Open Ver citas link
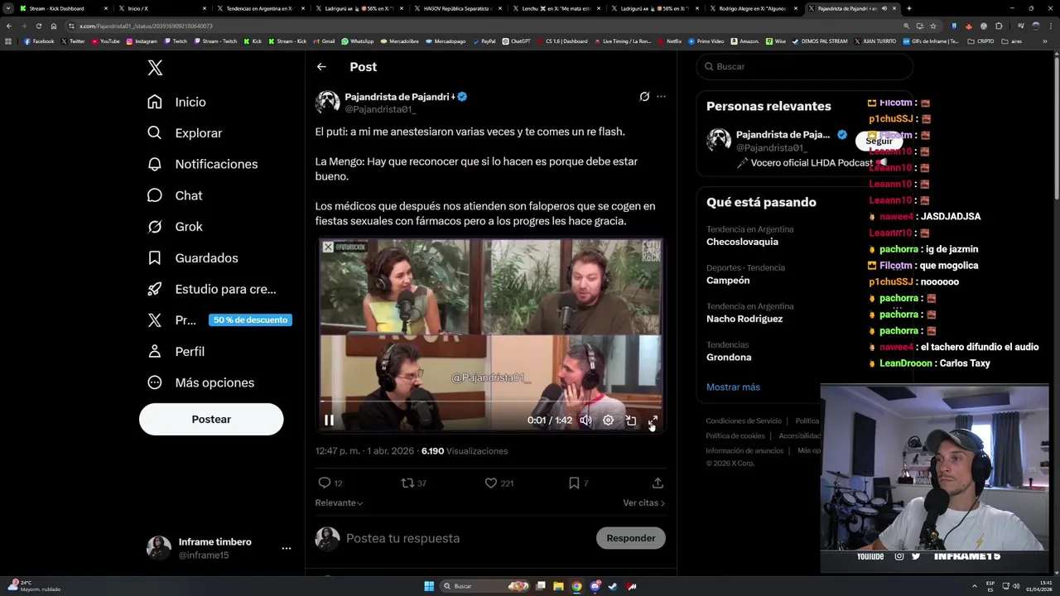This screenshot has height=596, width=1060. pyautogui.click(x=643, y=502)
